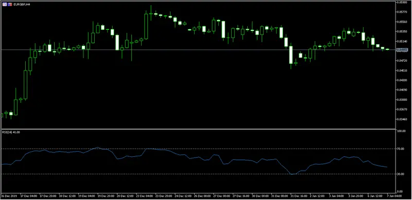Click the divider between price chart and RSI window
Image resolution: width=412 pixels, height=200 pixels.
point(198,129)
